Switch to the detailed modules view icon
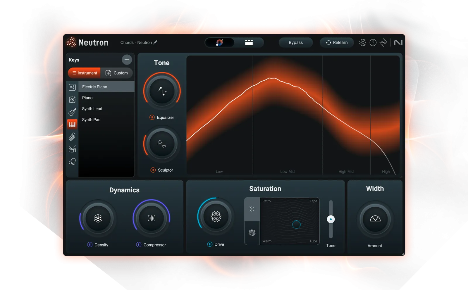This screenshot has width=468, height=290. 249,43
